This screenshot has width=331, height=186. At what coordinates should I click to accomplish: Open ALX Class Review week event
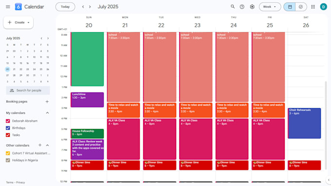[x=87, y=149]
